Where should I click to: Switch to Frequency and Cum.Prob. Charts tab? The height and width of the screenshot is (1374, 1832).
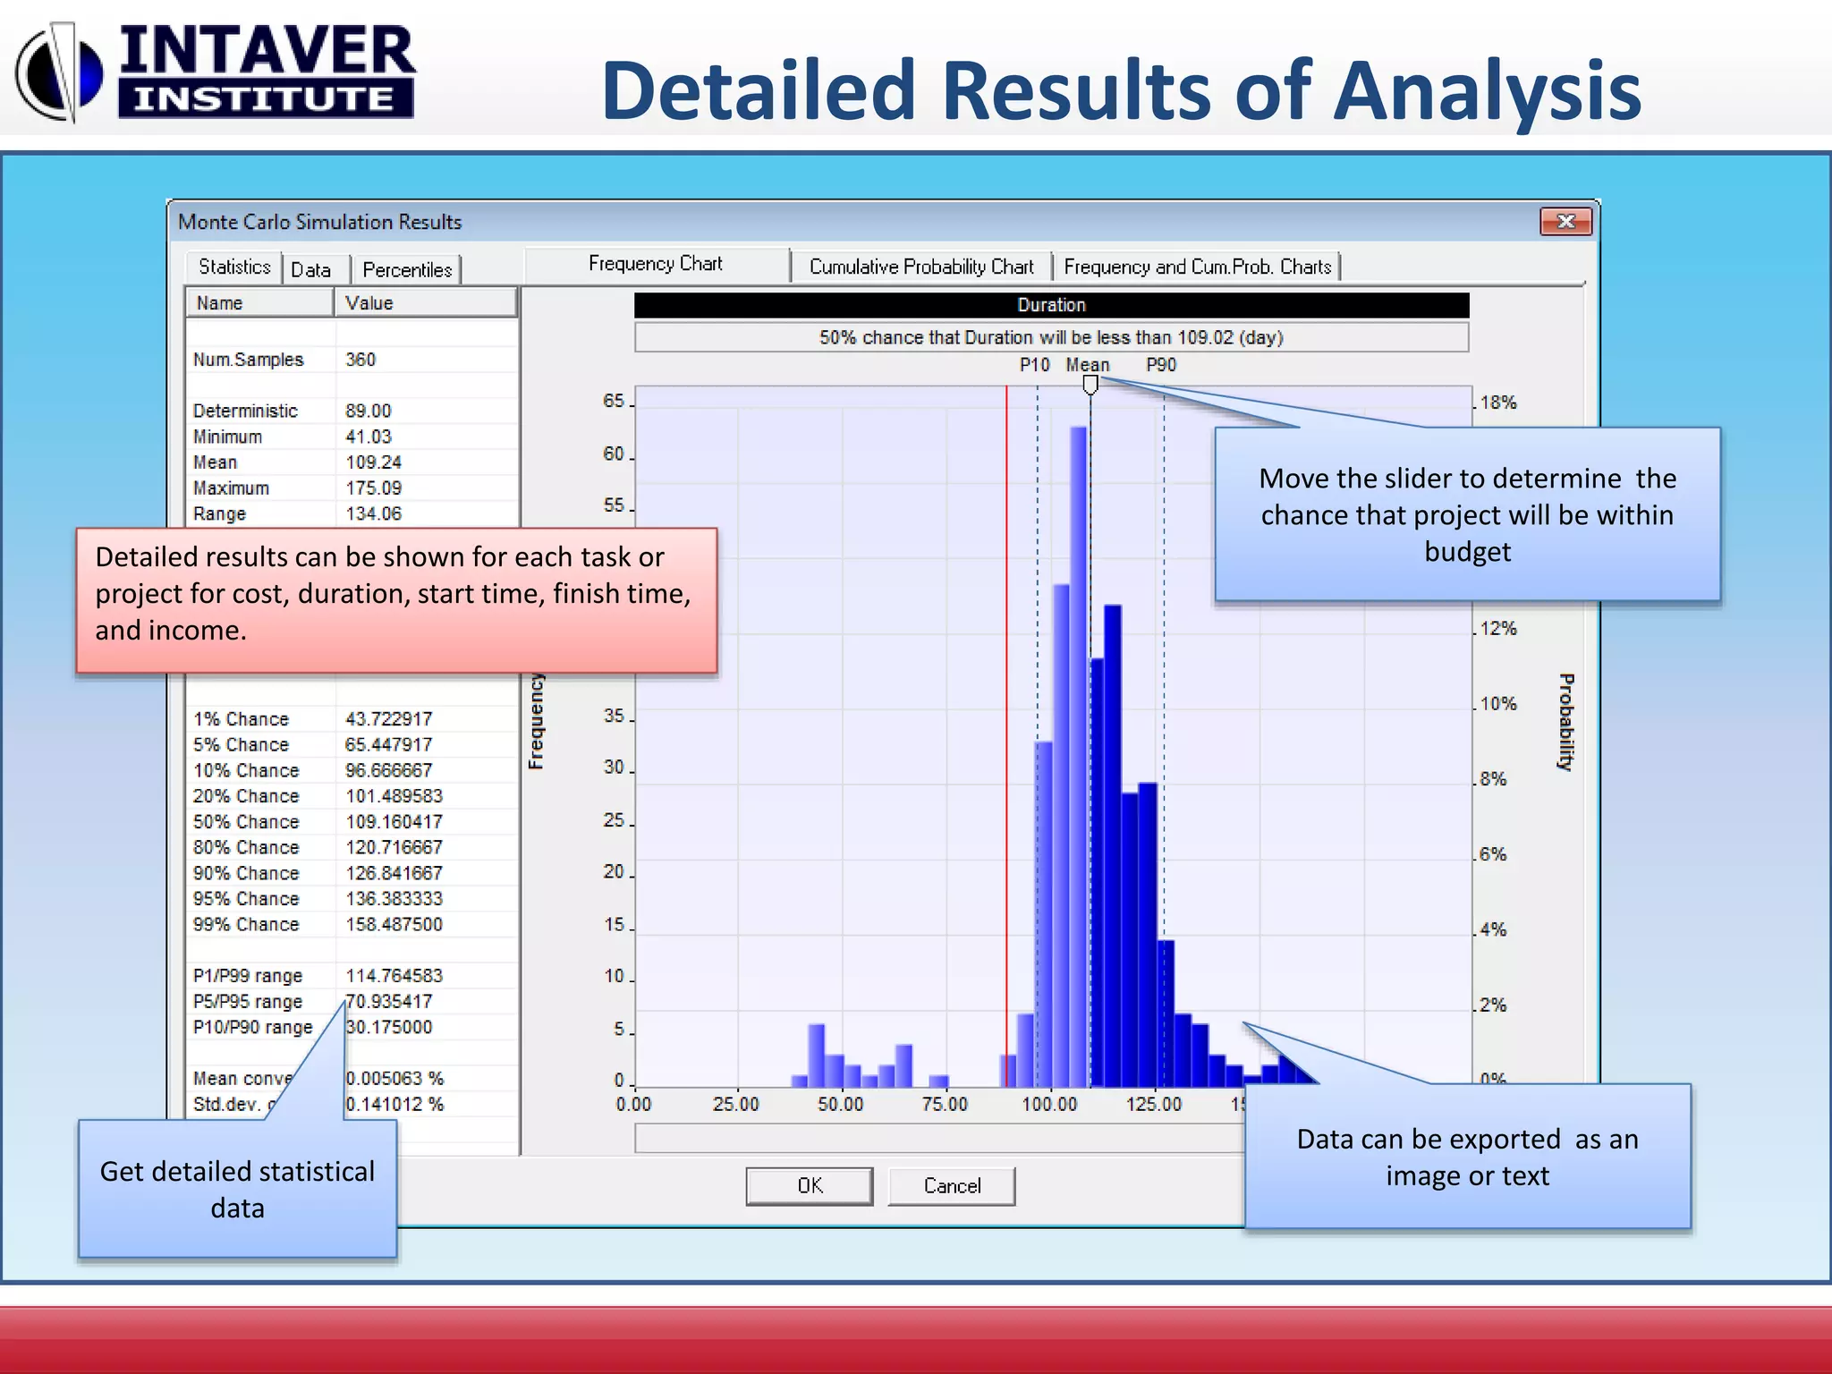coord(1197,267)
